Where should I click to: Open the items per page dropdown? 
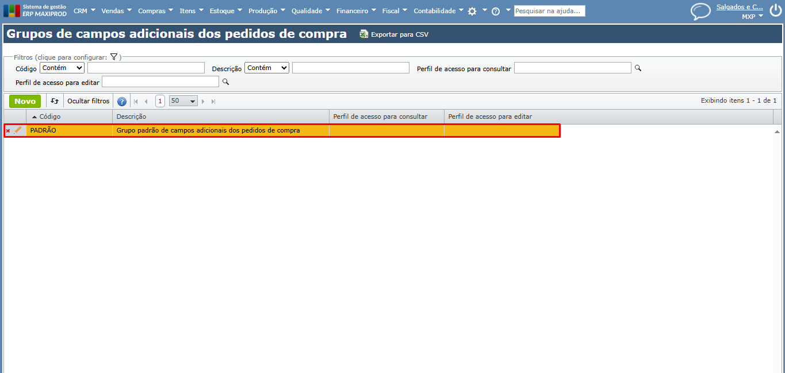183,101
